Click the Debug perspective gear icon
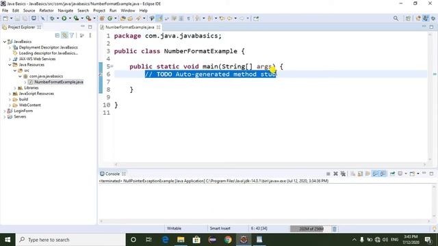This screenshot has height=246, width=438. pos(433,18)
